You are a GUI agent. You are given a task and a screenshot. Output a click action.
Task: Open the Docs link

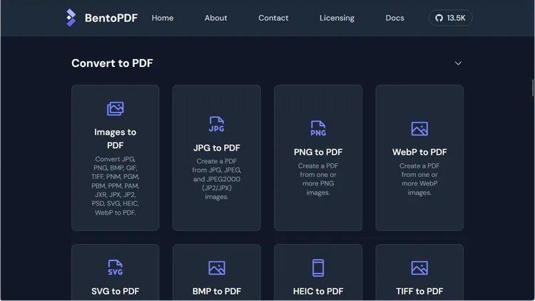pos(394,18)
